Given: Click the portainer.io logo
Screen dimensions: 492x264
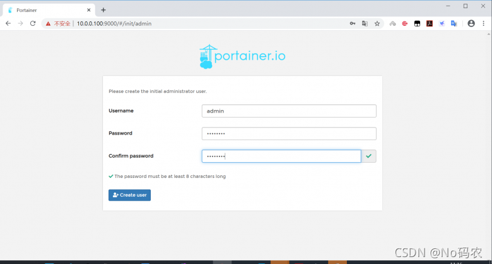Looking at the screenshot, I should tap(242, 57).
